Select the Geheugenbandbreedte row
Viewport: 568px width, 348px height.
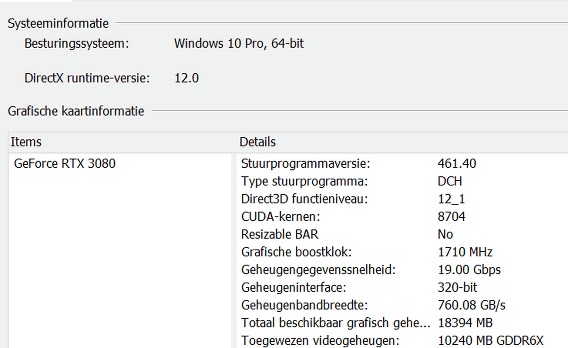coord(304,306)
